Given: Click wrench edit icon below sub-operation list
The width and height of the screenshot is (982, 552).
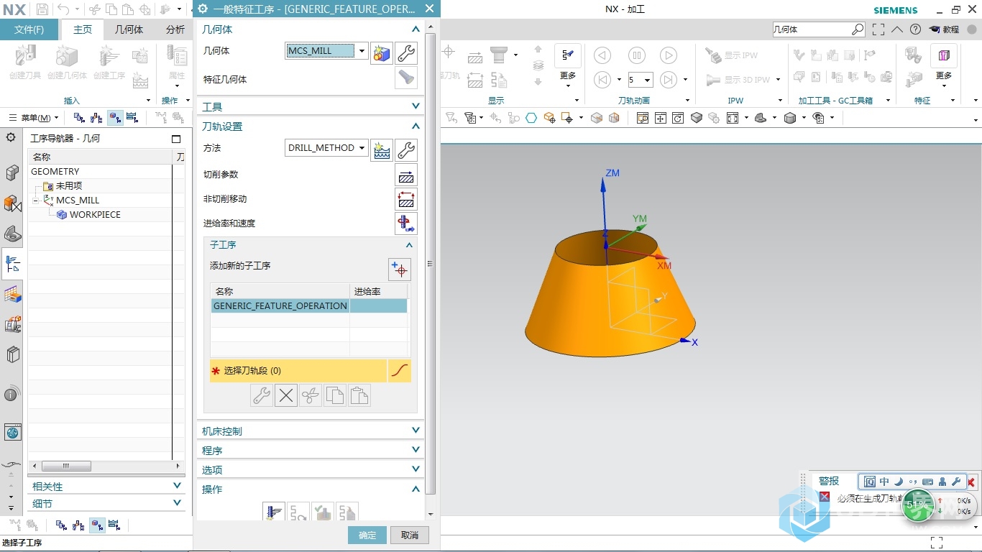Looking at the screenshot, I should click(x=262, y=395).
